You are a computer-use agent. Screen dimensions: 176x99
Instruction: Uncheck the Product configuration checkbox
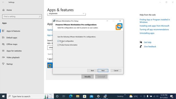(x=58, y=41)
